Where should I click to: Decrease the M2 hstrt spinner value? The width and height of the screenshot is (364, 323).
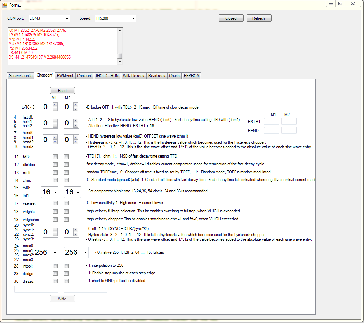(x=76, y=125)
